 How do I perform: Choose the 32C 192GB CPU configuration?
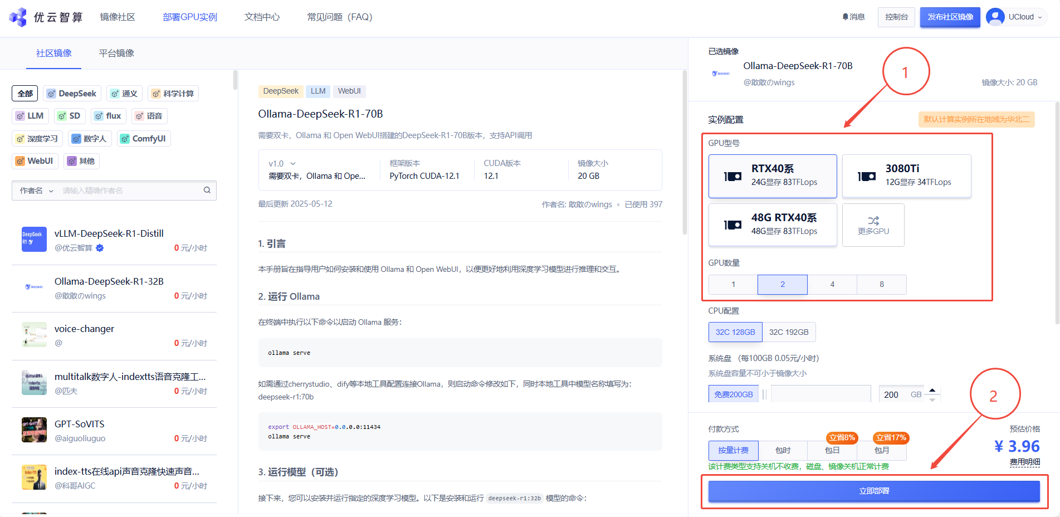click(x=789, y=332)
